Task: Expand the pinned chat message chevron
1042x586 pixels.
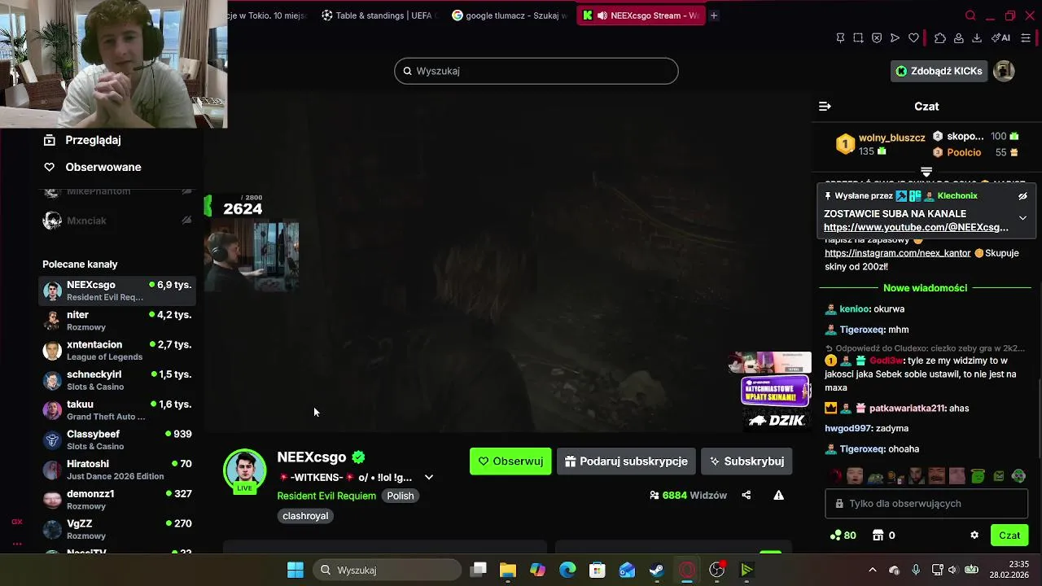Action: click(x=1022, y=218)
